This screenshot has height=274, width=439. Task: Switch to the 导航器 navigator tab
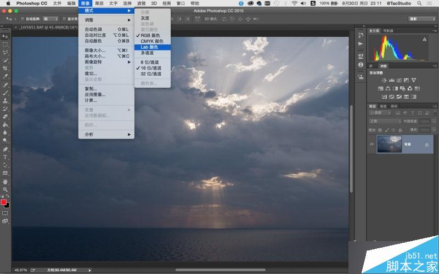[389, 31]
